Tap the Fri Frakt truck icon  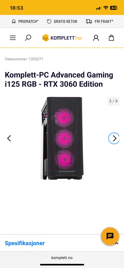click(89, 21)
